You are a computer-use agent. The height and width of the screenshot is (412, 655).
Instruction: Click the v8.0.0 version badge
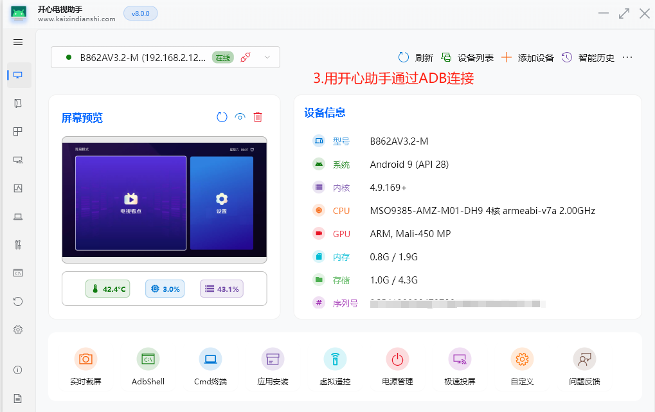(x=140, y=13)
